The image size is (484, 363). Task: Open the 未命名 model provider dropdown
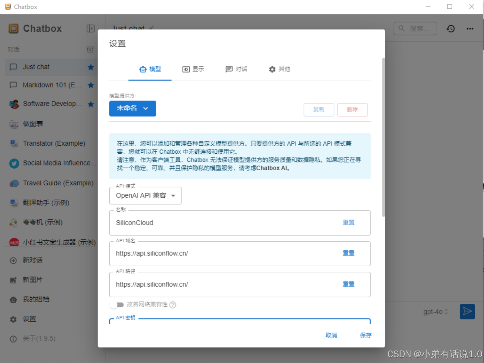tap(133, 109)
